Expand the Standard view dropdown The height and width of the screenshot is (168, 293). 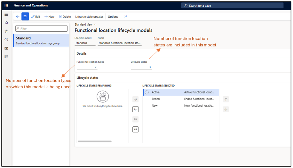coord(85,25)
